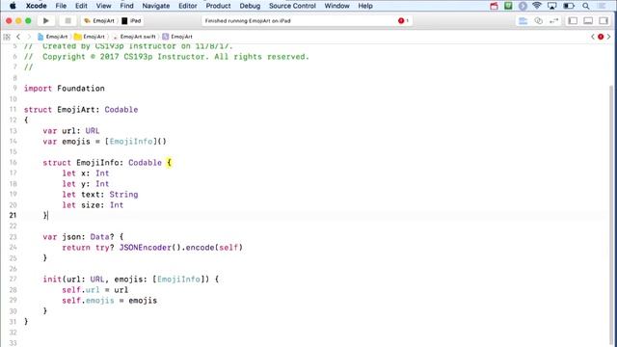Open the Source Control menu

point(292,6)
